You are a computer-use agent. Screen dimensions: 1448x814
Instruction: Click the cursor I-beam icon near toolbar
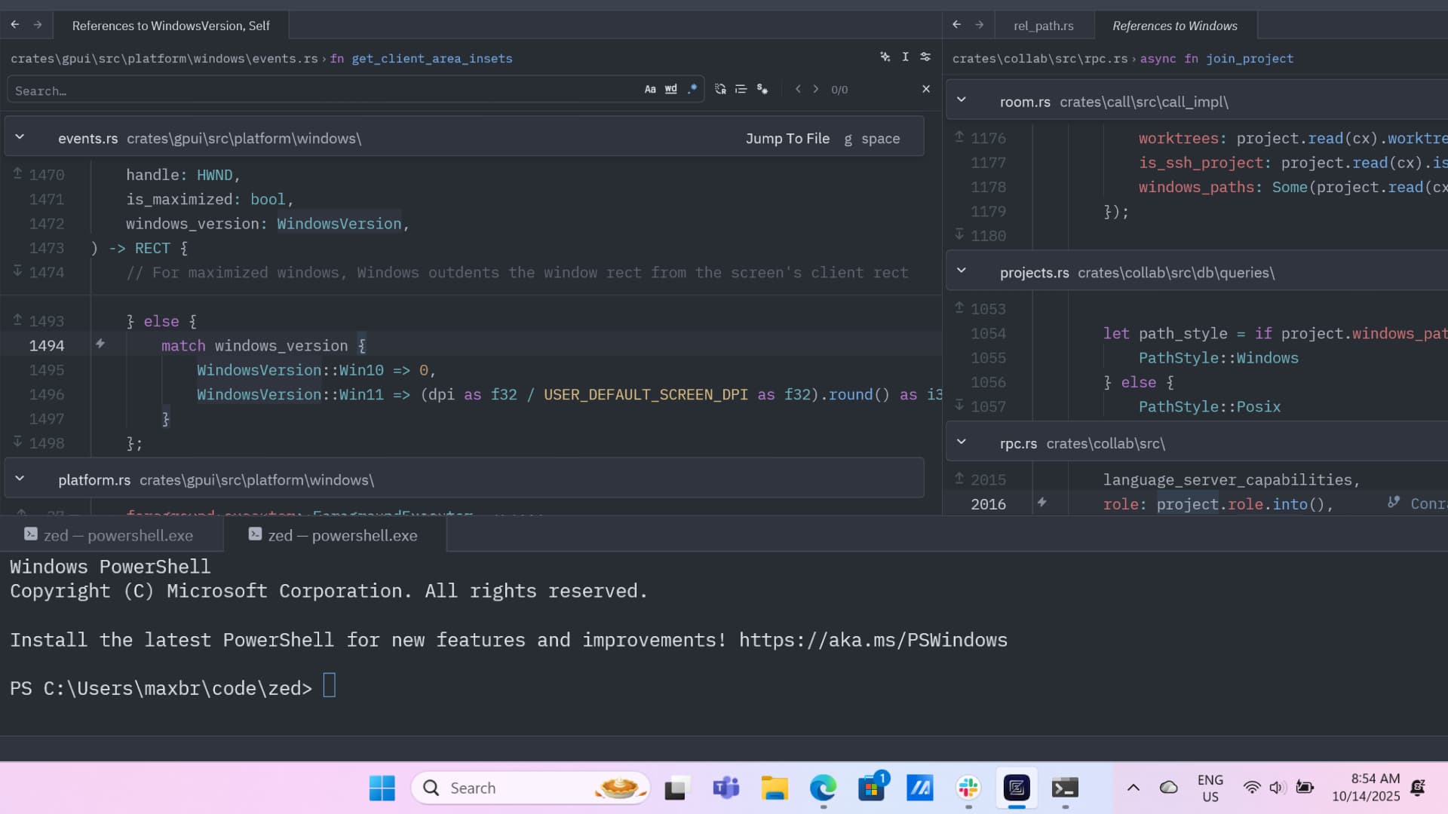click(905, 57)
